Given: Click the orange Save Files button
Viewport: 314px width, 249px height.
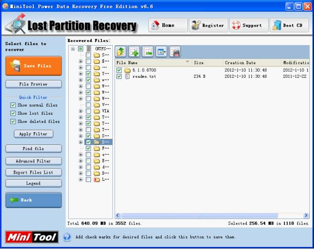Looking at the screenshot, I should (34, 66).
